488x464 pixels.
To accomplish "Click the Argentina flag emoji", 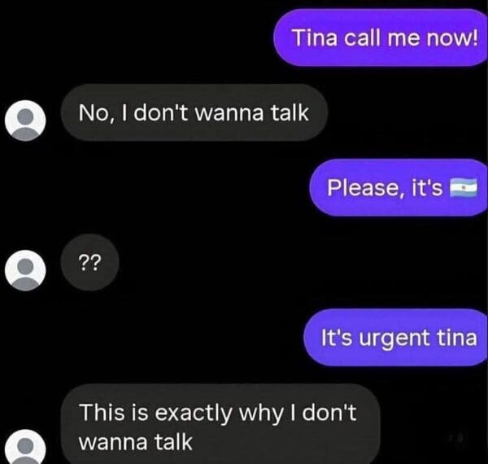I will point(463,187).
